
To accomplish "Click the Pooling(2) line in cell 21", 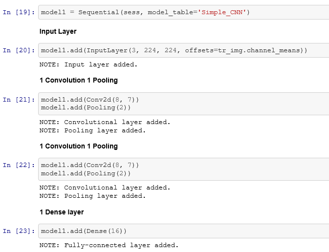I will coord(86,108).
